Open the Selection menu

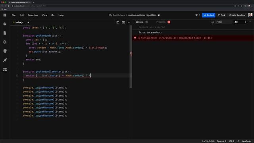click(33, 15)
